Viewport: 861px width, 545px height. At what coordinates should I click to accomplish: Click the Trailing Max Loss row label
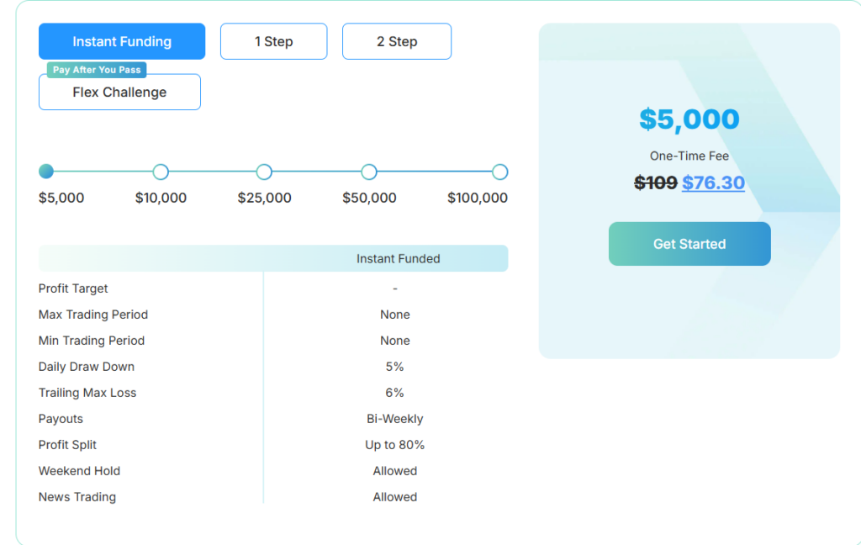point(87,392)
